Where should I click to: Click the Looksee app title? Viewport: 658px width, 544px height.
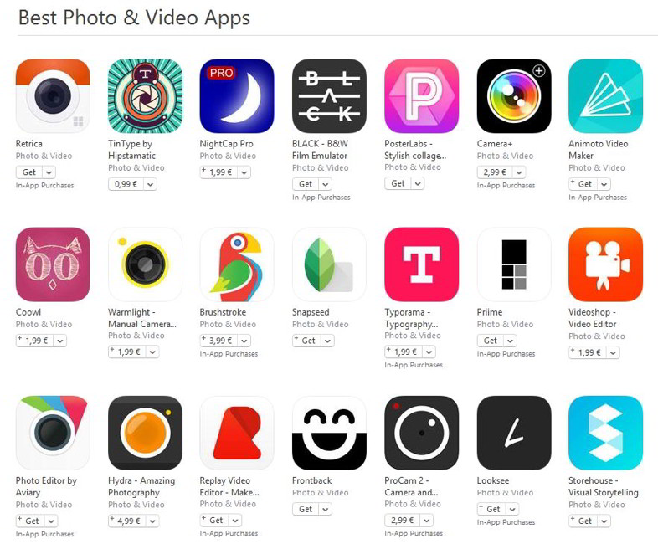tap(492, 480)
